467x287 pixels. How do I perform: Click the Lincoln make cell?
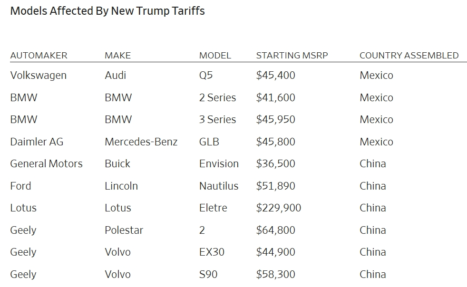coord(121,186)
